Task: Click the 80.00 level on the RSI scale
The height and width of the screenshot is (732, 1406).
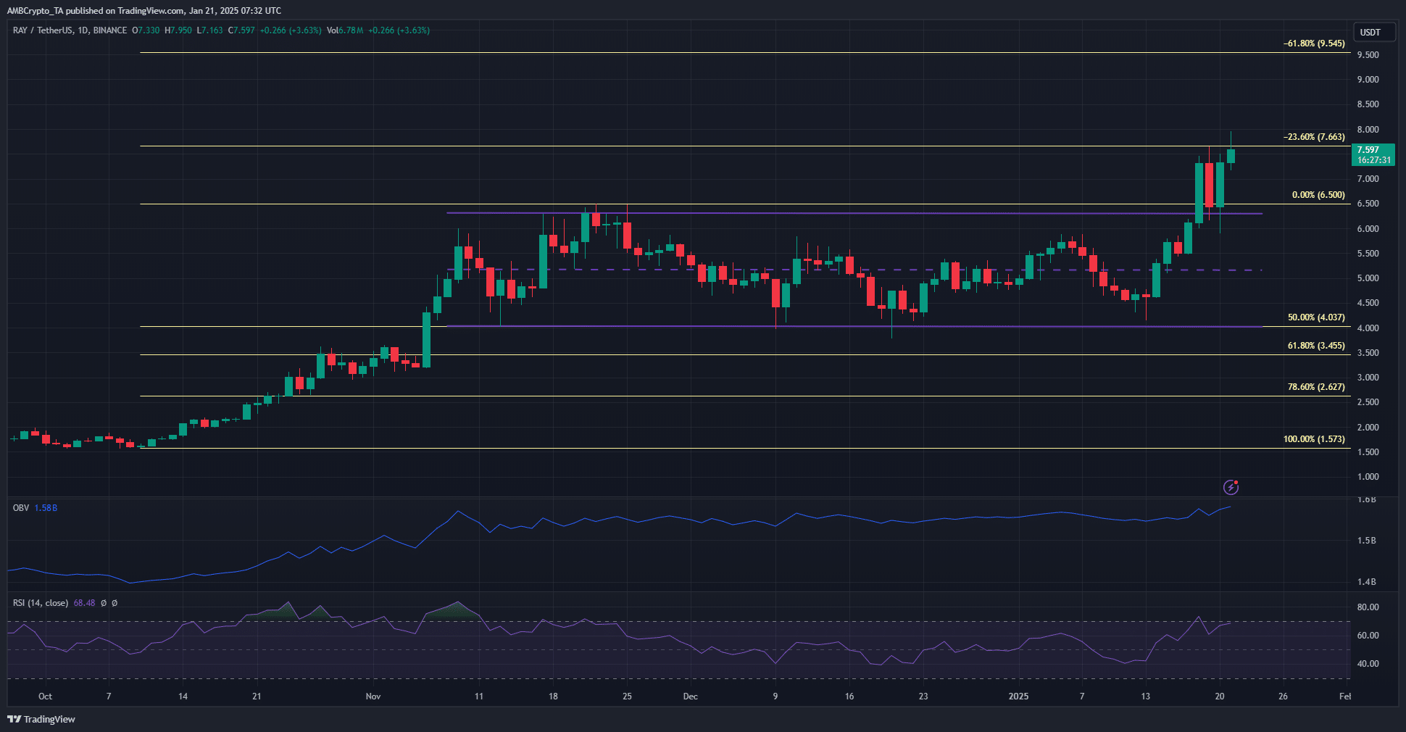Action: coord(1368,607)
